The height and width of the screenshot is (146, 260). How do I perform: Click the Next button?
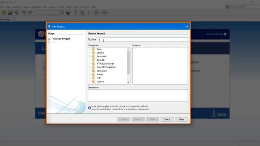[x=138, y=119]
